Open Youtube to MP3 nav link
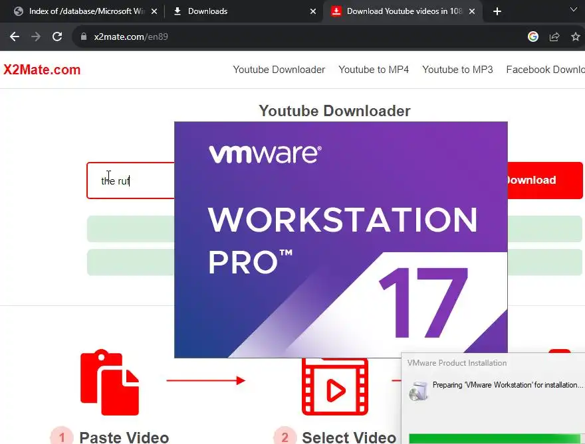The height and width of the screenshot is (444, 585). 457,70
